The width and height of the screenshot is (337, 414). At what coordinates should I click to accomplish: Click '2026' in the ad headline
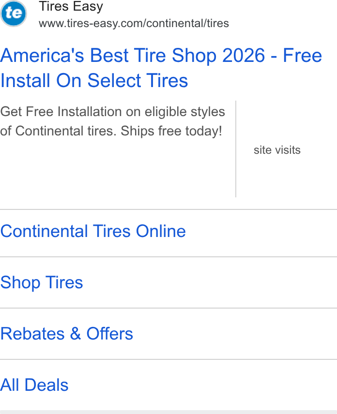coord(244,56)
